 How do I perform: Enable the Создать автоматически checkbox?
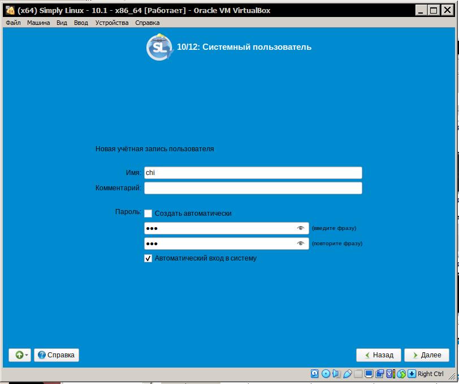pos(148,214)
